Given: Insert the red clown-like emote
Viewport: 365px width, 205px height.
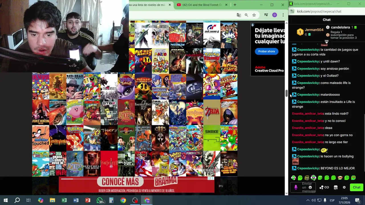Looking at the screenshot, I should pos(340,178).
